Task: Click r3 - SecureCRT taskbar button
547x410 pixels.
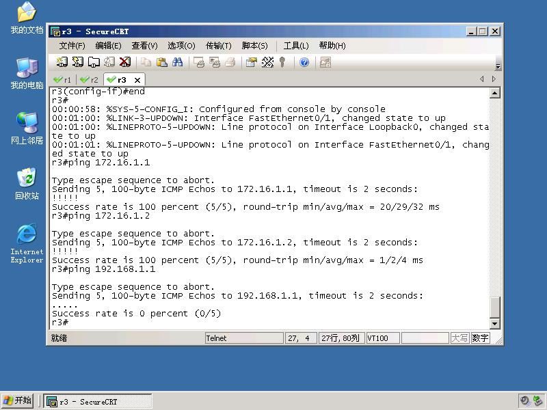Action: [x=98, y=402]
